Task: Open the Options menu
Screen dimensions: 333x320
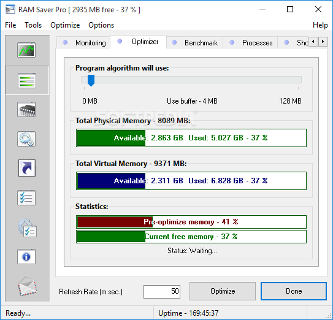Action: 101,25
